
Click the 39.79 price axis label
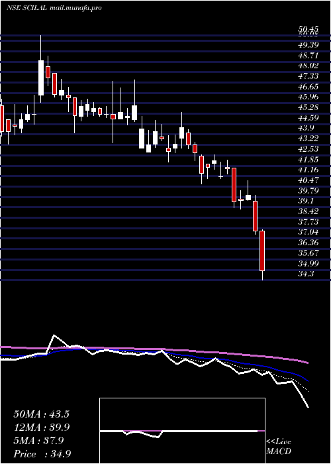[x=308, y=190]
